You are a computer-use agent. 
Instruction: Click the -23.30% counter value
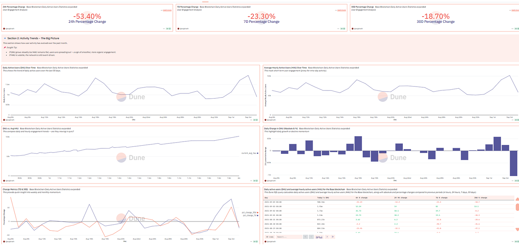point(261,16)
